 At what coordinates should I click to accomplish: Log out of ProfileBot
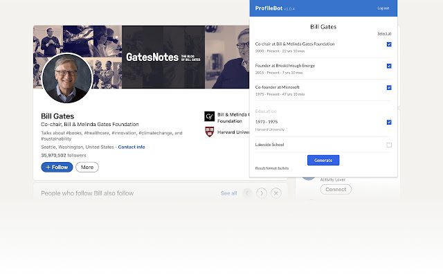point(383,8)
